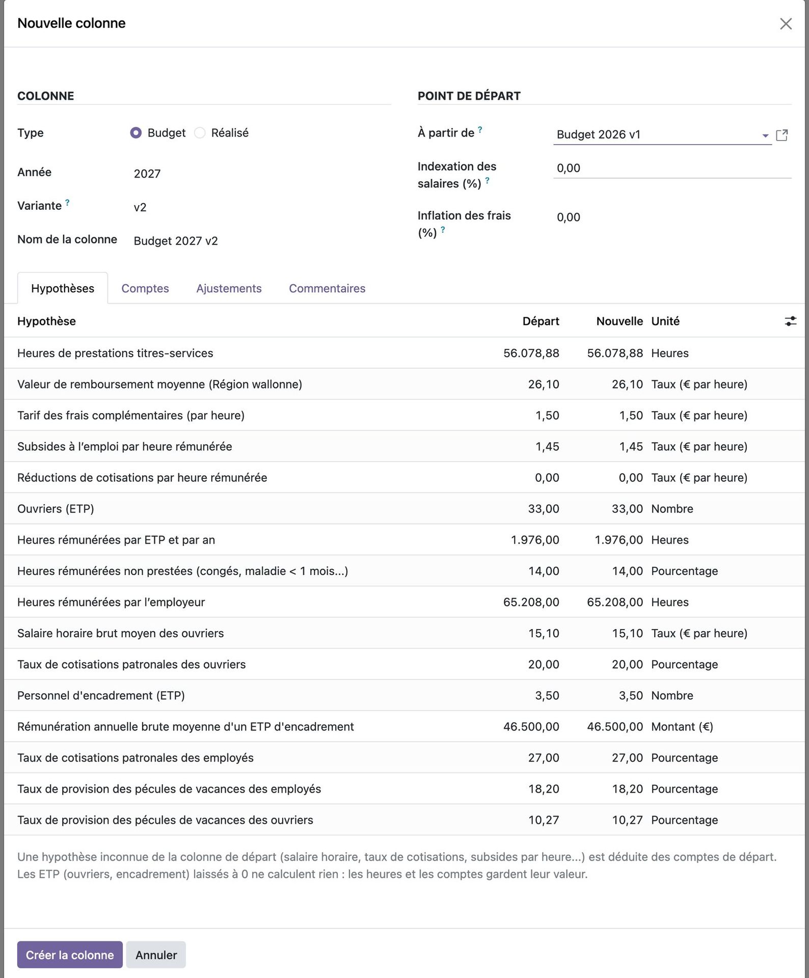Screen dimensions: 809x978
Task: Edit new Heures rémunérées par ETP value
Action: pyautogui.click(x=618, y=539)
